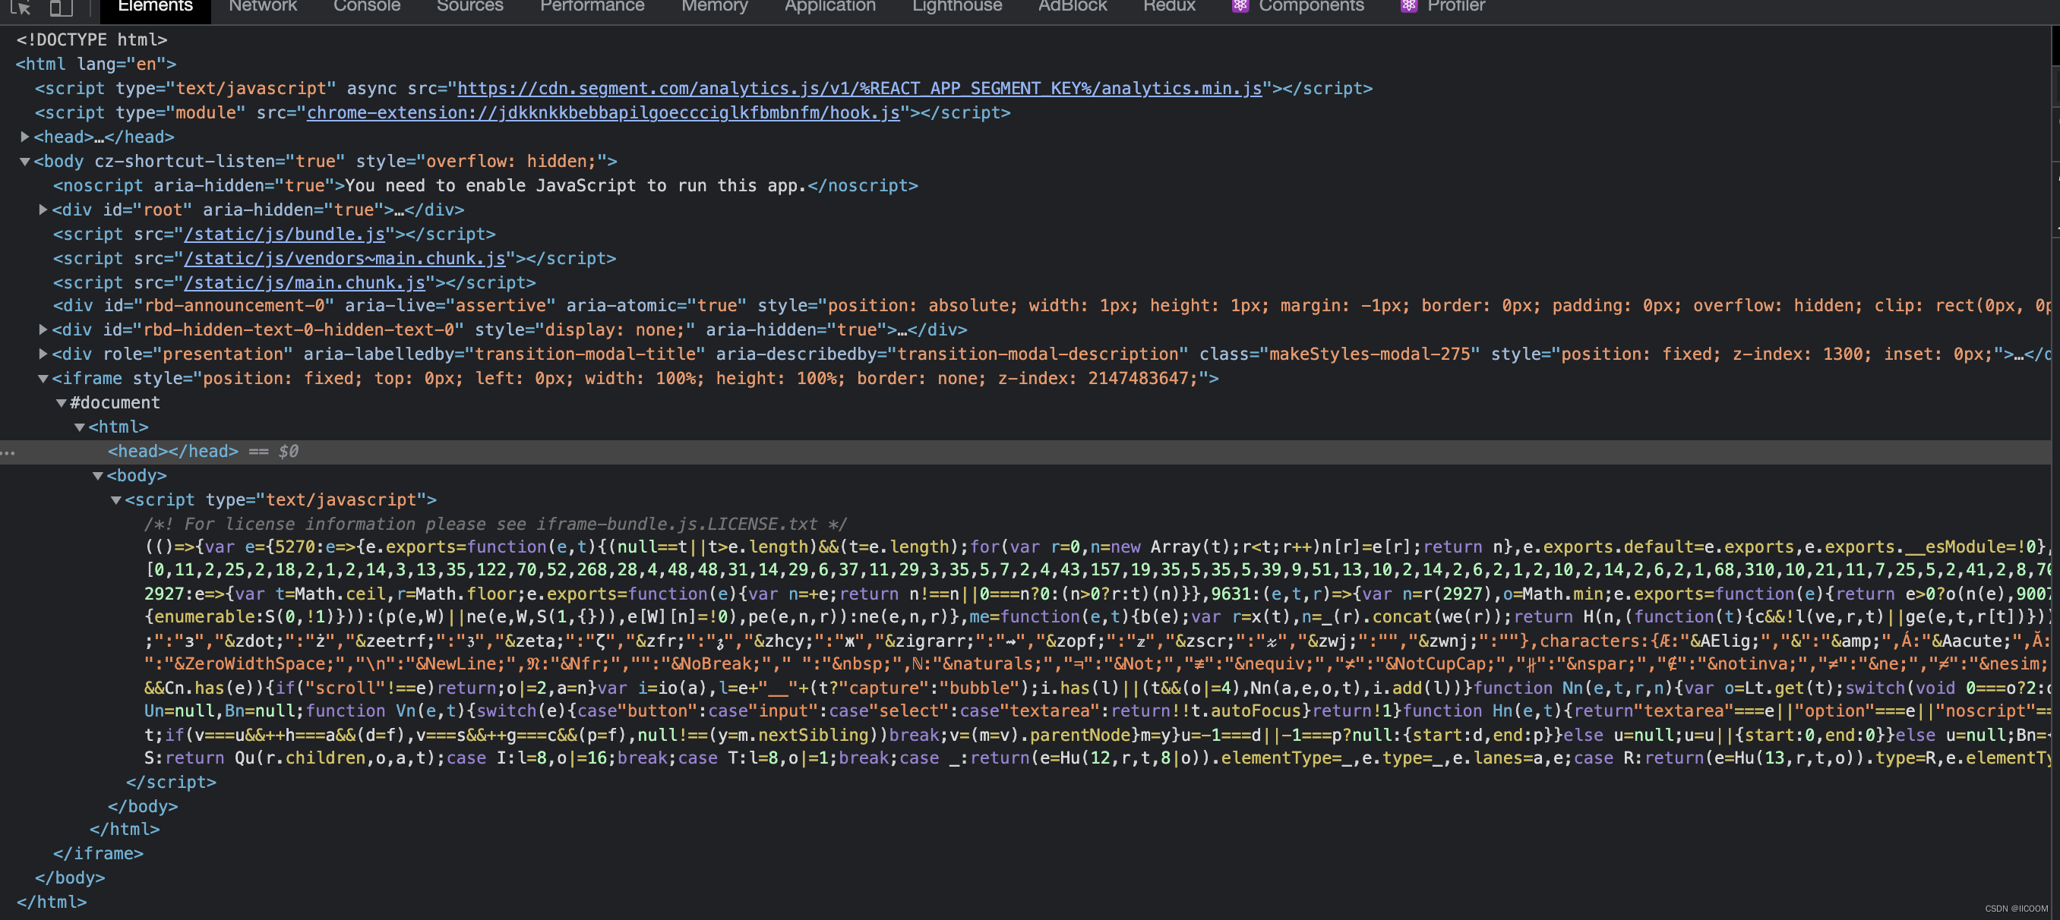Click the code line starting with {enumerable:S(0,!1)
Viewport: 2060px width, 920px height.
pyautogui.click(x=1097, y=616)
